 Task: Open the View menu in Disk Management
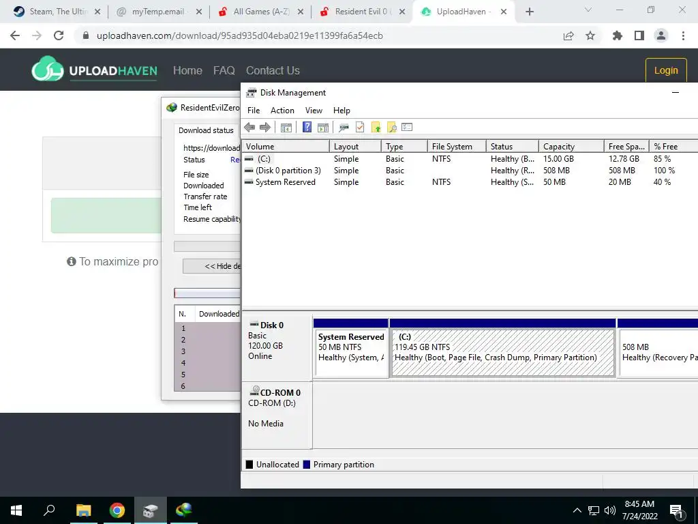pos(314,111)
